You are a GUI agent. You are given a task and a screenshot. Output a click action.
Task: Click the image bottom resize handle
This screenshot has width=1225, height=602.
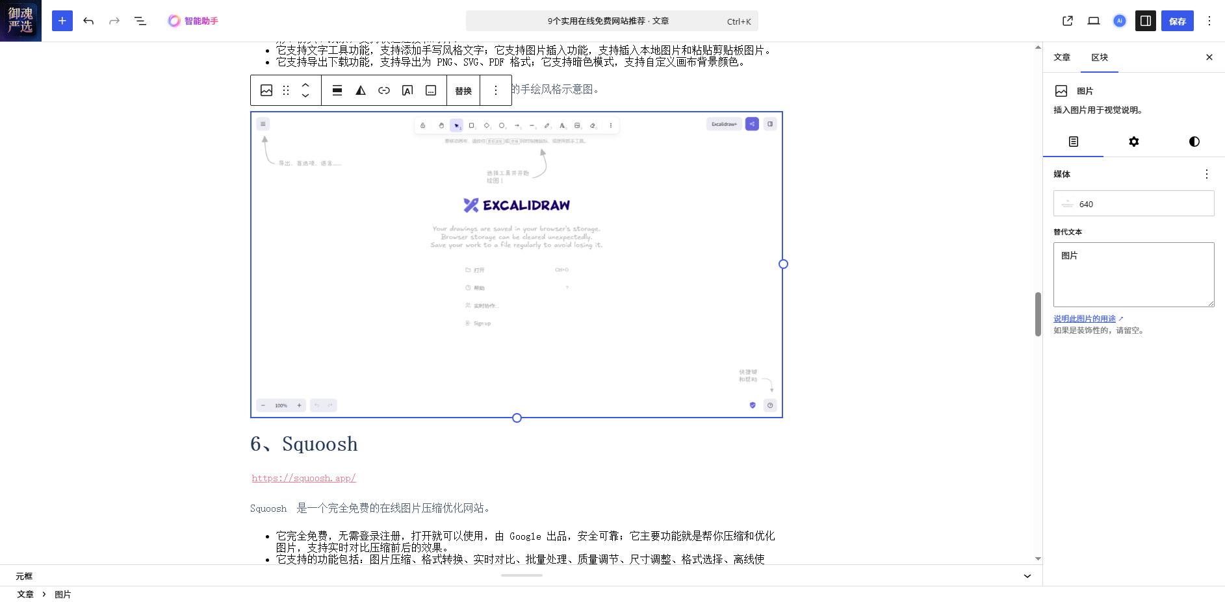tap(517, 418)
